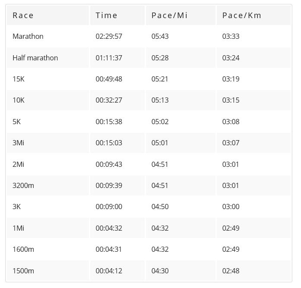This screenshot has height=288, width=301.
Task: Select the 2Mi time 00:09:43
Action: (109, 164)
